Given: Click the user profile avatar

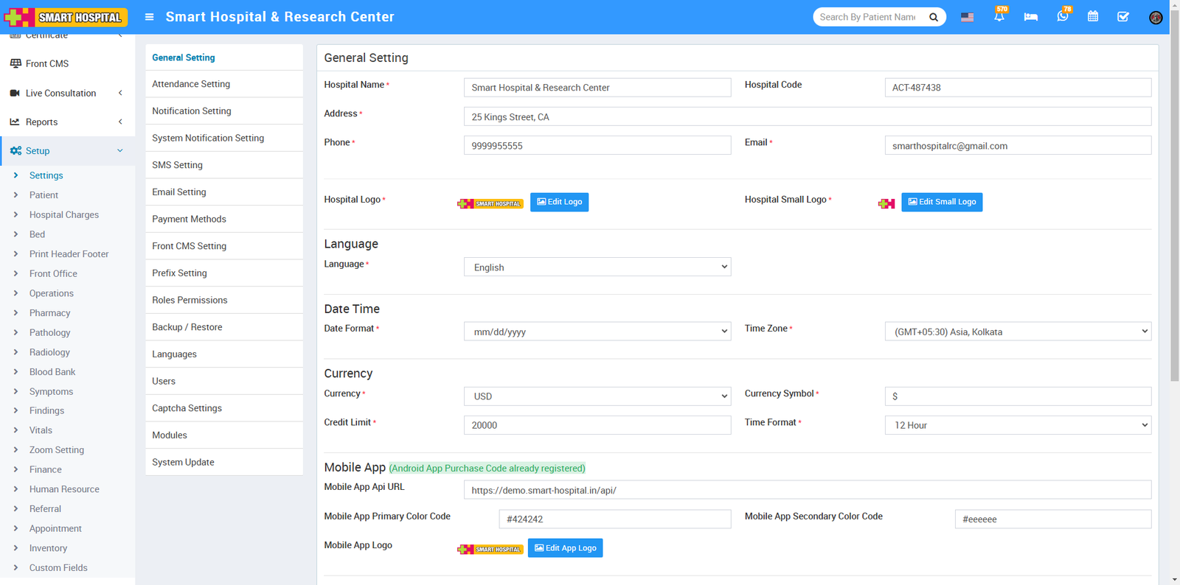Looking at the screenshot, I should pos(1155,18).
